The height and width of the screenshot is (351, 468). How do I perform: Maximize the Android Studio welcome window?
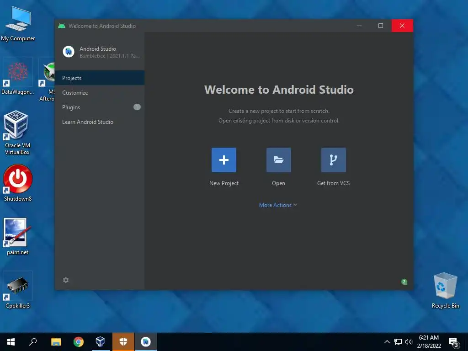click(x=381, y=26)
